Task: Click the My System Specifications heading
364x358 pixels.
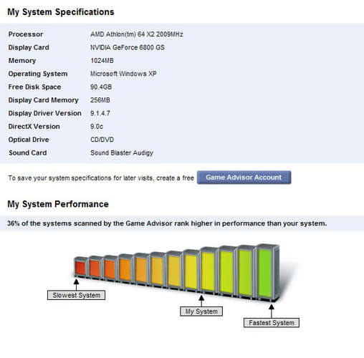Action: 61,12
